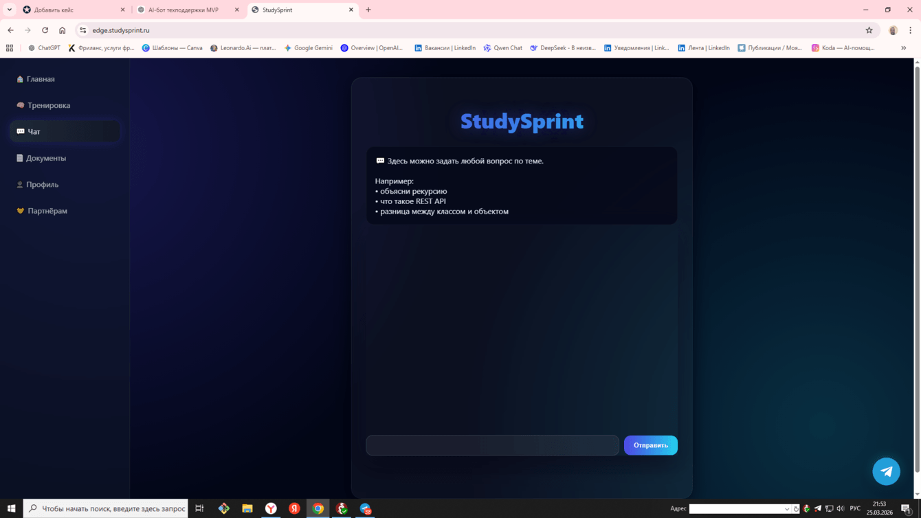Click the address bar URL edge.studysprint.ru
Viewport: 921px width, 518px height.
coord(121,30)
